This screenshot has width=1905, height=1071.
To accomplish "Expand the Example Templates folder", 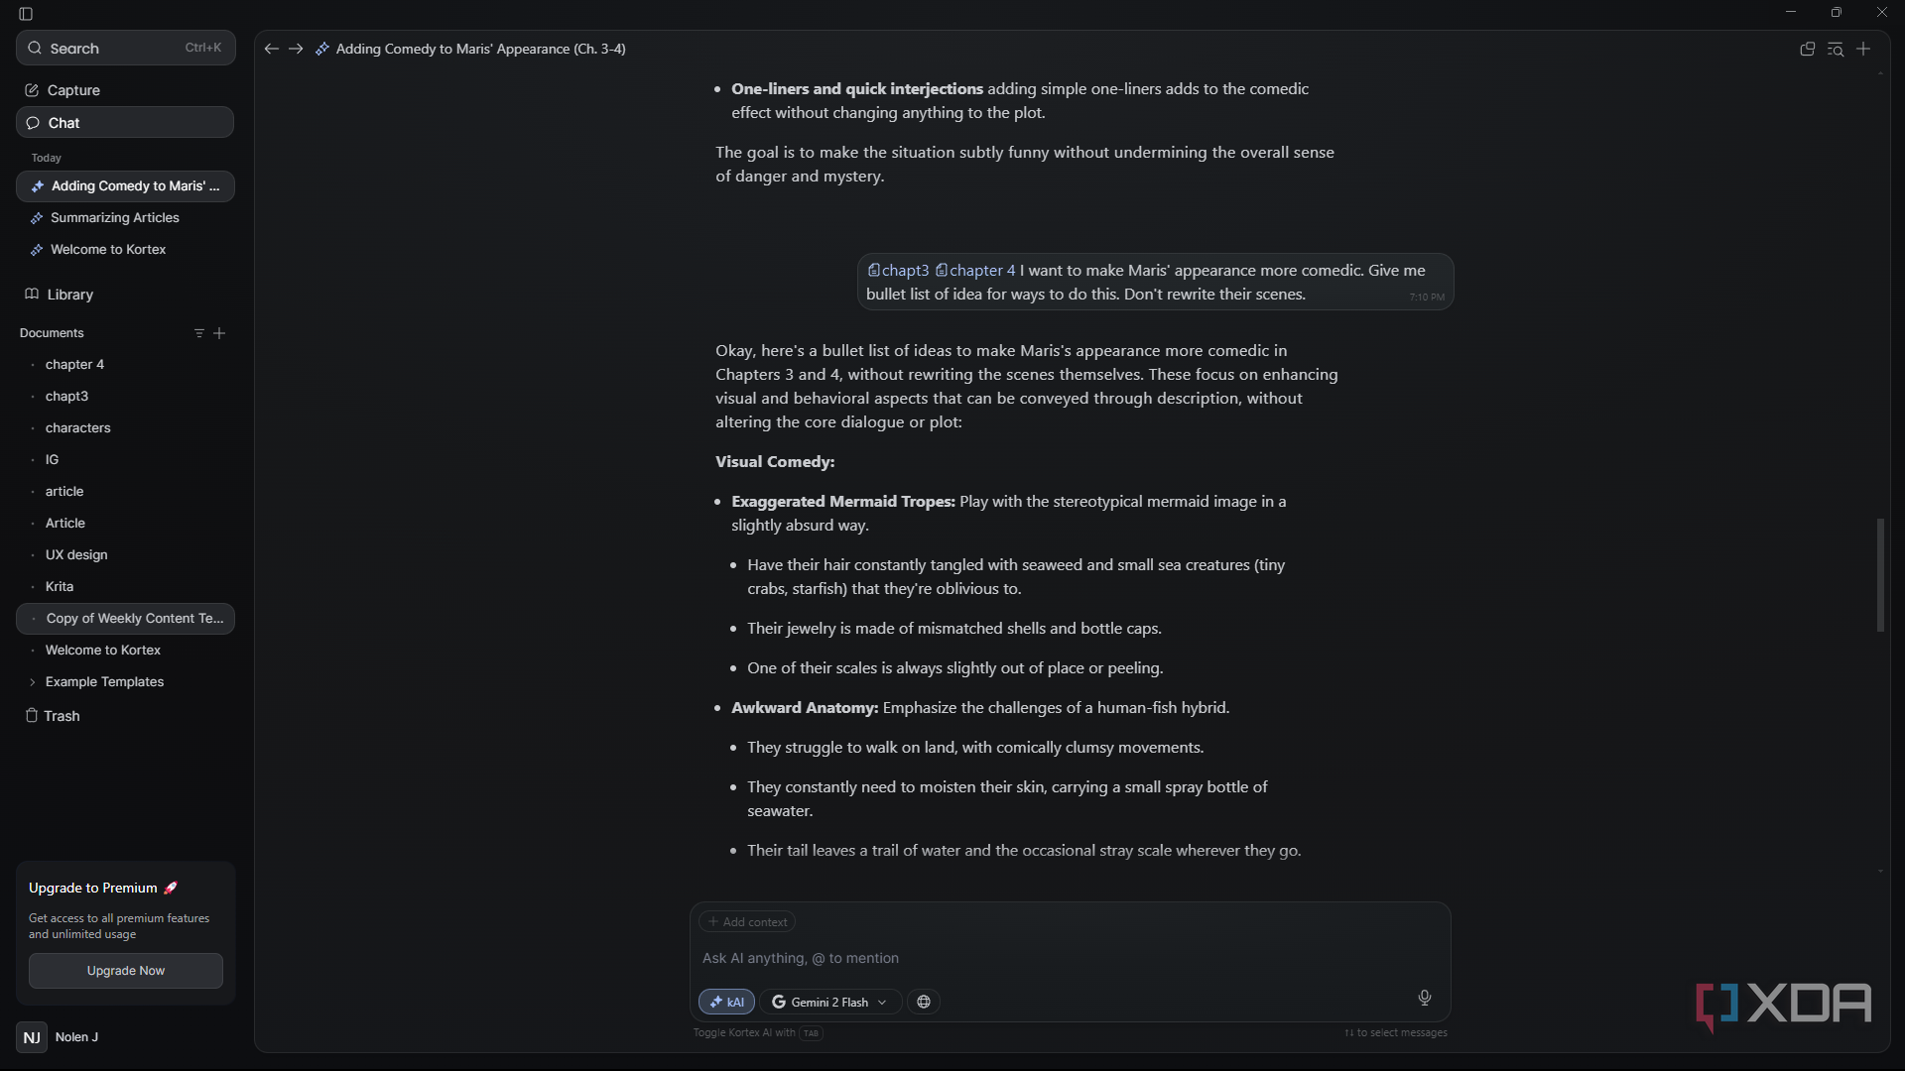I will (x=33, y=682).
